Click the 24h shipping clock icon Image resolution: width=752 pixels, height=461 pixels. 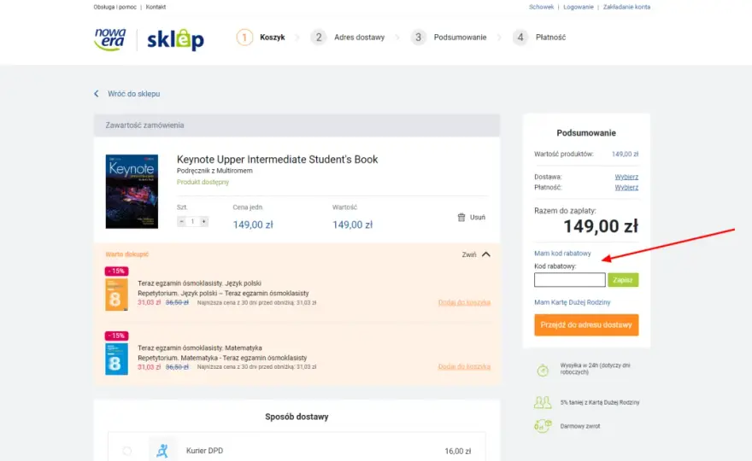pos(543,370)
